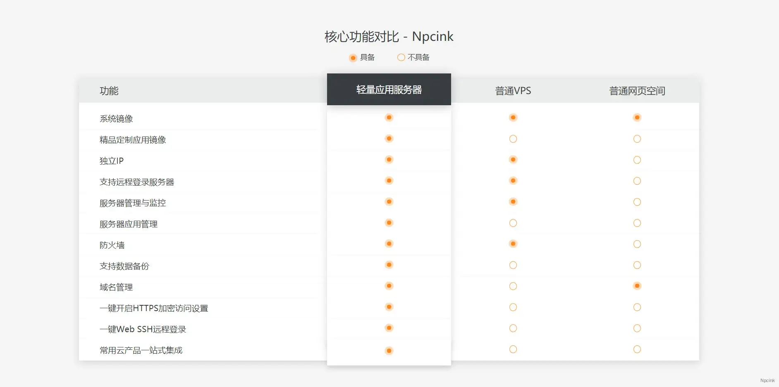Click the Npcink watermark text in corner
This screenshot has width=779, height=387.
click(767, 380)
